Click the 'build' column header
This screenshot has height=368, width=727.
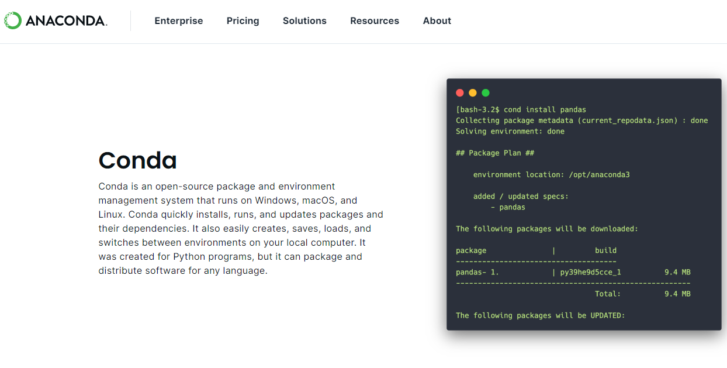(605, 250)
